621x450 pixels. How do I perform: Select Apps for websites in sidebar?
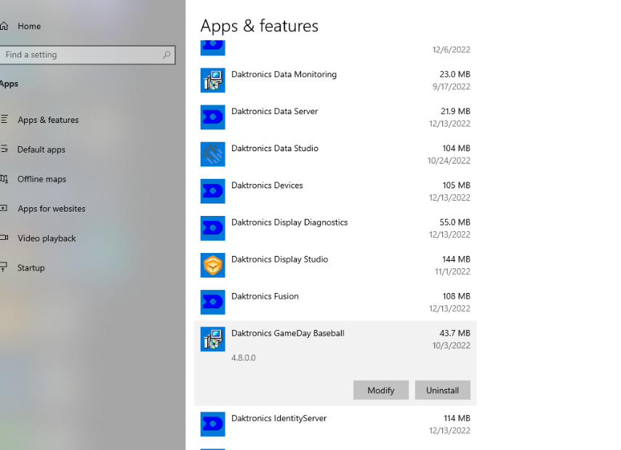point(51,209)
